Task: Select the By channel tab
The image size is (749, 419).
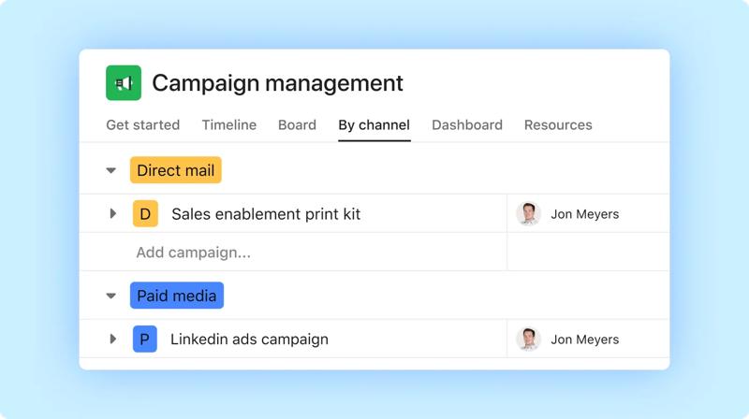Action: (x=374, y=125)
